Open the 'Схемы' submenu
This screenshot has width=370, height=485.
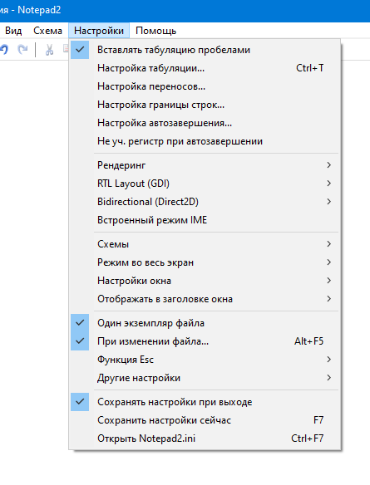tap(205, 244)
